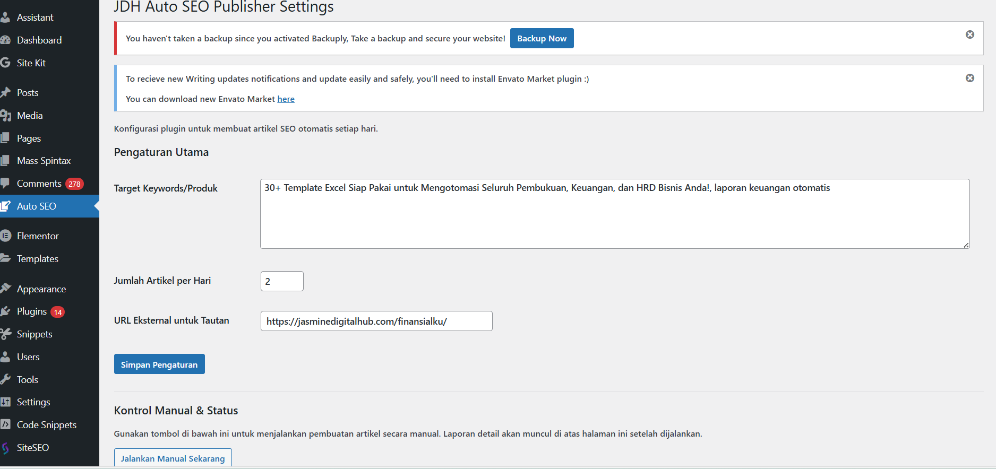Open the Users menu

point(49,357)
